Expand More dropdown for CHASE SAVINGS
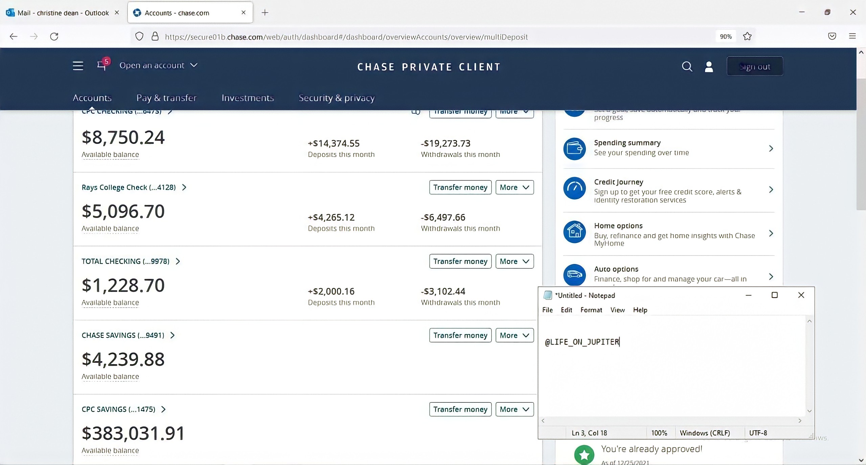This screenshot has height=465, width=866. (515, 335)
